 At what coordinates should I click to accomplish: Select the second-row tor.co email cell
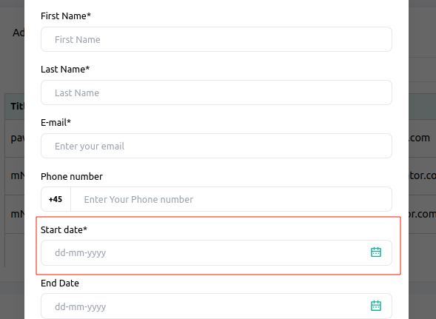pos(423,175)
